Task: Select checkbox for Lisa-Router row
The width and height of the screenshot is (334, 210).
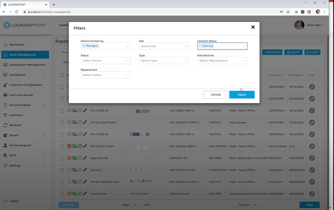Action: tap(62, 194)
